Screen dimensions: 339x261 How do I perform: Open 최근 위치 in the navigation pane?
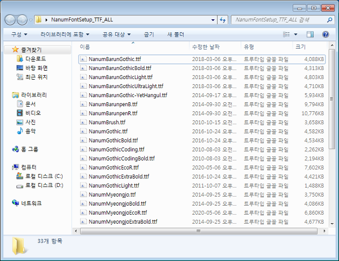coord(32,77)
